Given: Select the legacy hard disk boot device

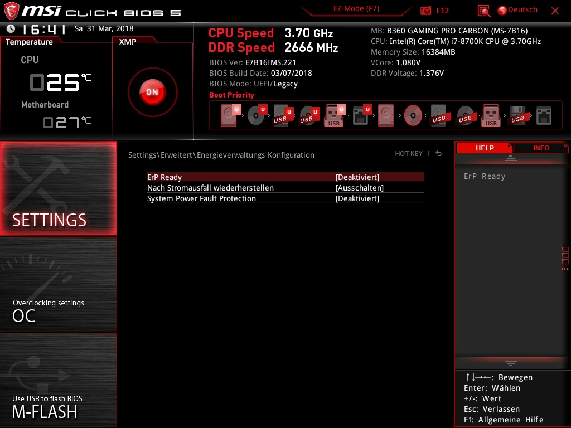Looking at the screenshot, I should click(386, 115).
